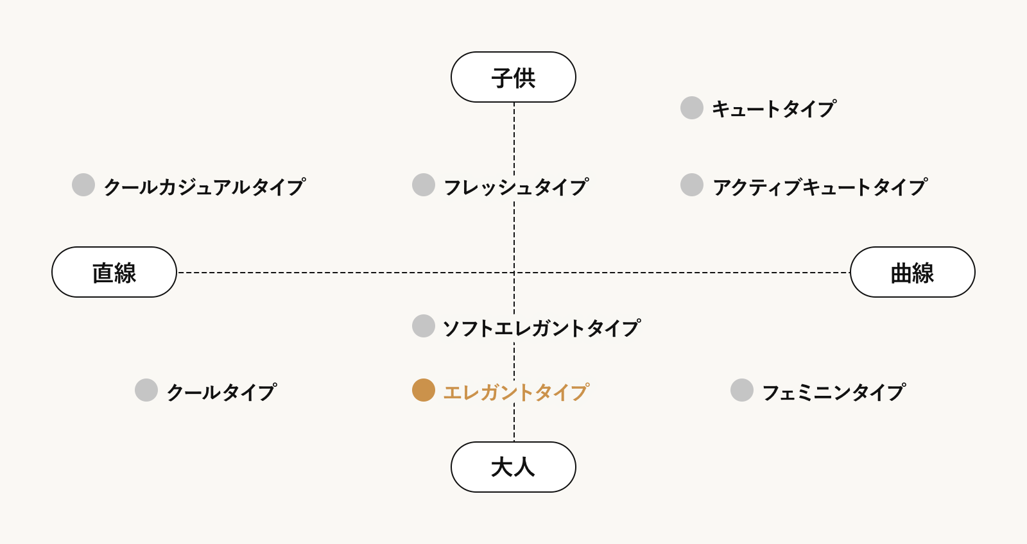
Task: Select the dot beside フェミニンタイプ
Action: (742, 390)
